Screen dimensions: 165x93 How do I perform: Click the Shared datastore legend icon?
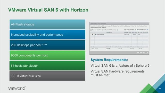(x=136, y=30)
